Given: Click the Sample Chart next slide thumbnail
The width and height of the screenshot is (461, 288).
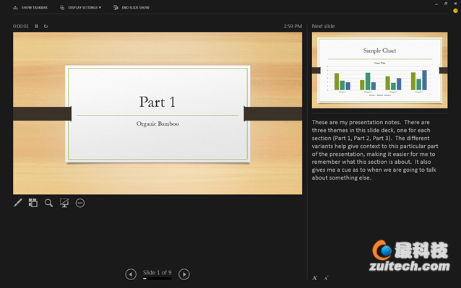Looking at the screenshot, I should point(379,70).
